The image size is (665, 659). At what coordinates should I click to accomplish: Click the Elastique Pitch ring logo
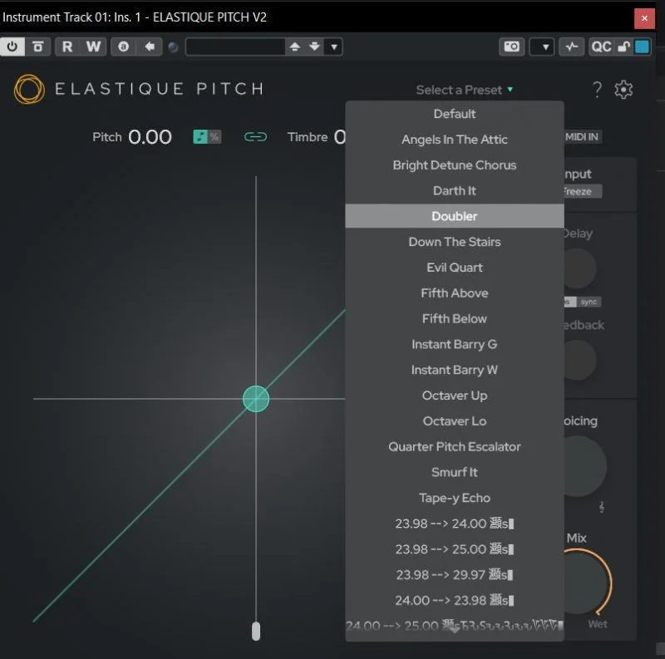pyautogui.click(x=29, y=89)
